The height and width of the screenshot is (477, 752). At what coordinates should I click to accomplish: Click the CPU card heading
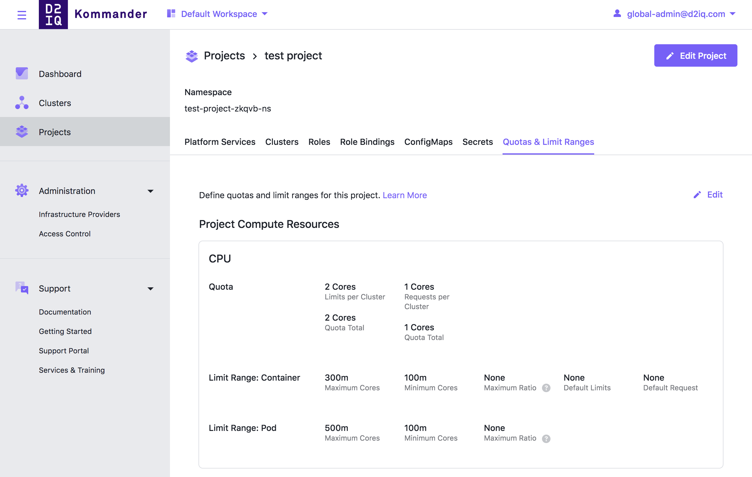[x=220, y=259]
